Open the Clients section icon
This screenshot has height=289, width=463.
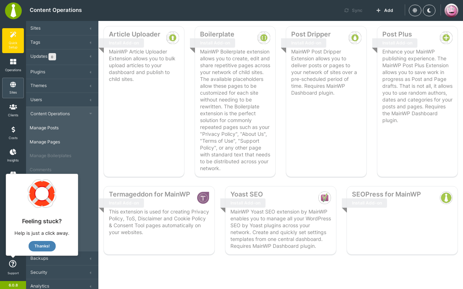point(13,107)
